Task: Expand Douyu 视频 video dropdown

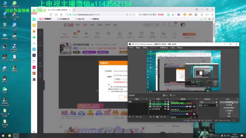Action: [x=100, y=25]
